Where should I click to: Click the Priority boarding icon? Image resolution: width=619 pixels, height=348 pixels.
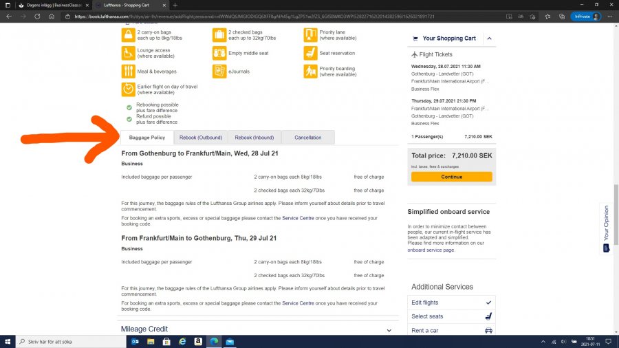click(310, 72)
